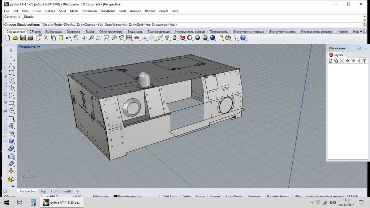Click the Help question mark icon
This screenshot has width=370, height=208.
tap(243, 38)
